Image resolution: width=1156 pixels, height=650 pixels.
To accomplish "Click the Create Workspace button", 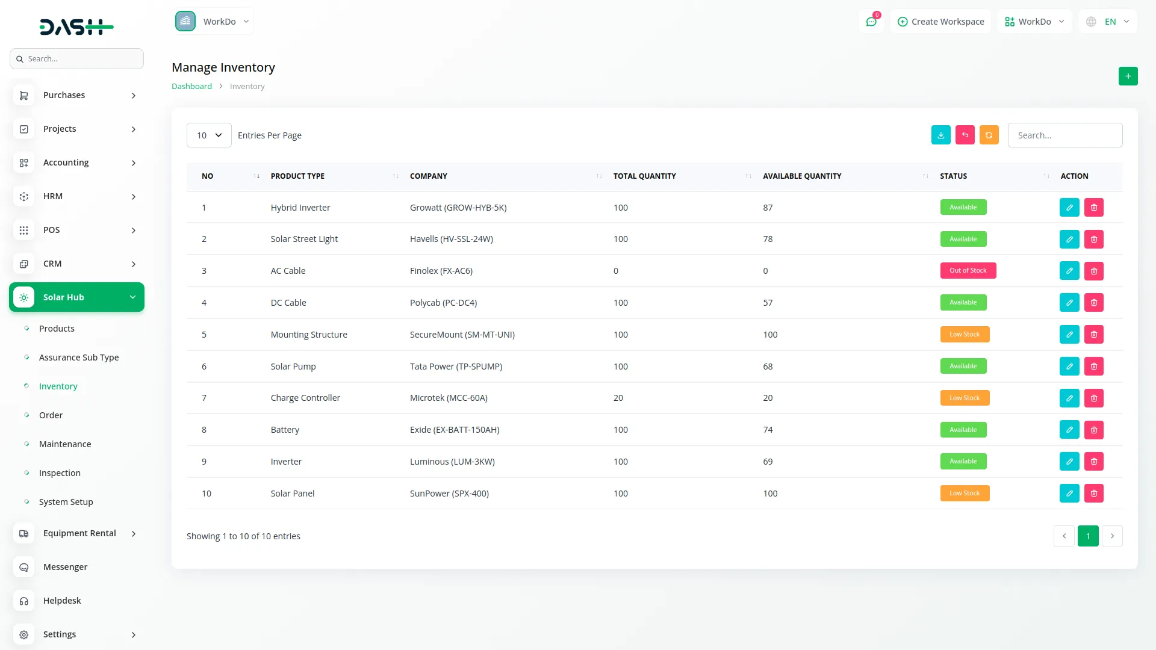I will click(x=940, y=22).
